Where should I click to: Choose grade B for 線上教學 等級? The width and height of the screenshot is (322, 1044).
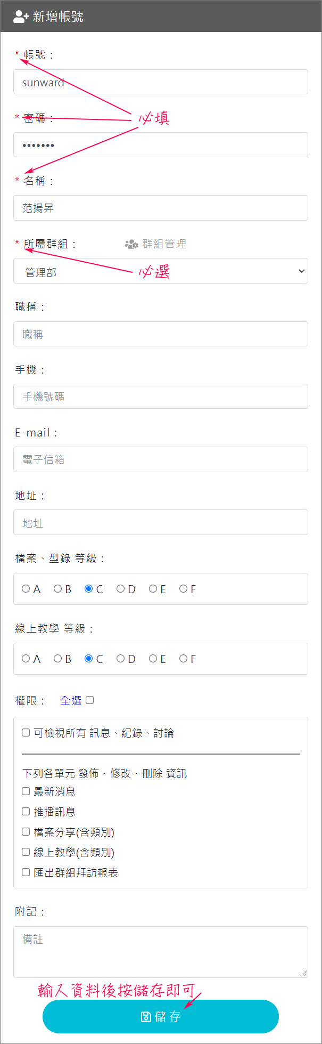(x=57, y=659)
